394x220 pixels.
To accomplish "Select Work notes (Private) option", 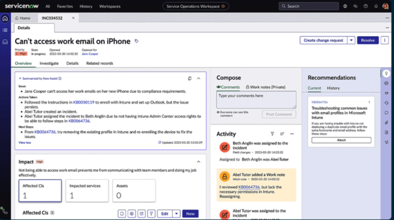I will click(266, 87).
